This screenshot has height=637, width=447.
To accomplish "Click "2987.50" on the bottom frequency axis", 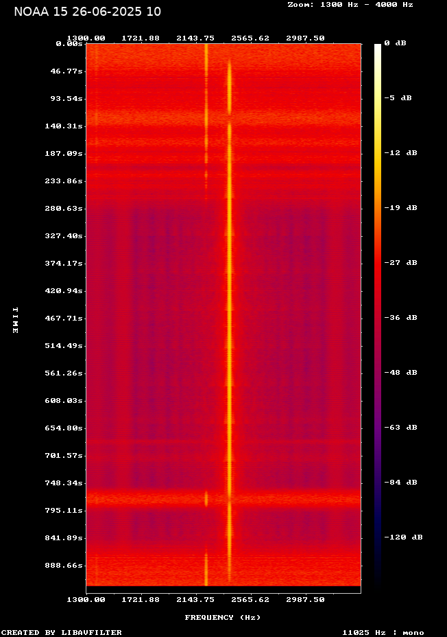I will click(x=306, y=600).
